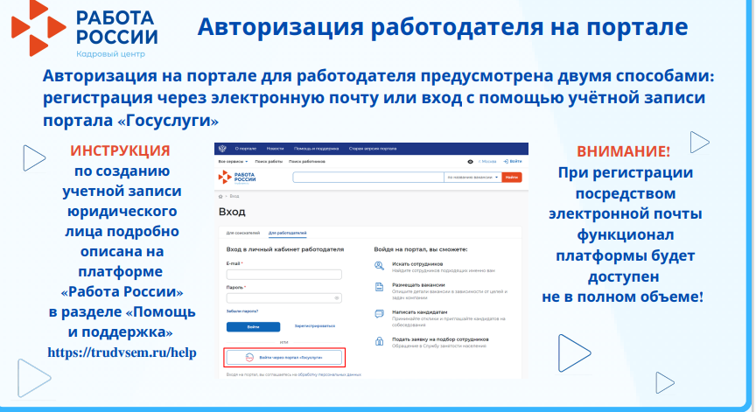756x412 pixels.
Task: Click the 'ИНСТРУКЦИЯ' red heading
Action: coord(120,150)
